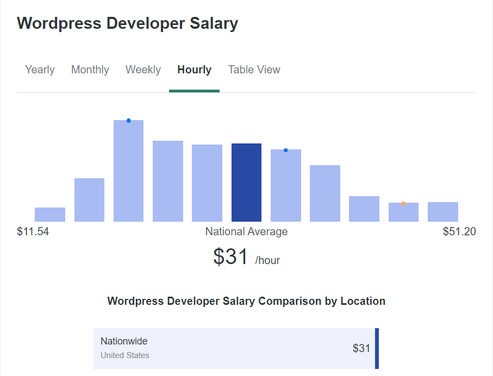Click the $51.20 maximum wage label
This screenshot has width=493, height=376.
[459, 232]
